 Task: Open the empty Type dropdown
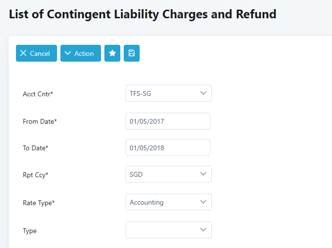pos(168,230)
